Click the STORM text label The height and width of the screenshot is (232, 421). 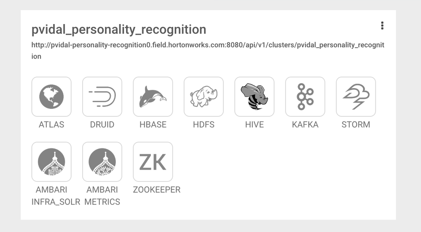click(356, 125)
